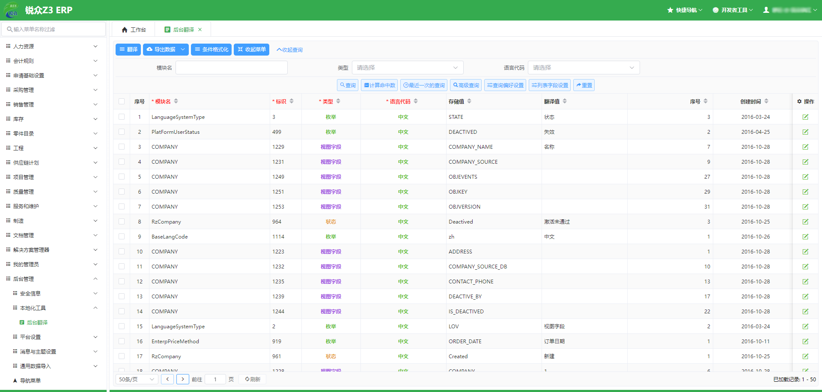The width and height of the screenshot is (822, 392).
Task: Click the 锐众 Z3 ERP logo
Action: click(12, 10)
